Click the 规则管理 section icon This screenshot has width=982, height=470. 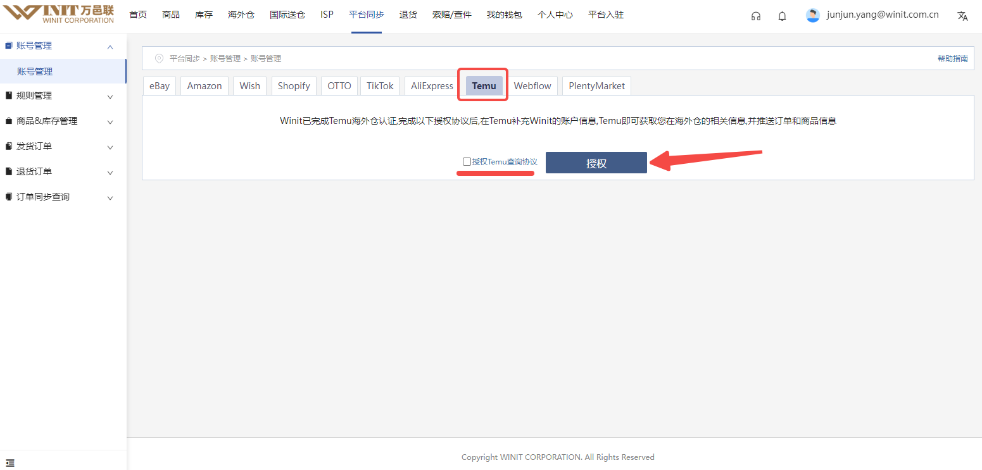click(9, 96)
